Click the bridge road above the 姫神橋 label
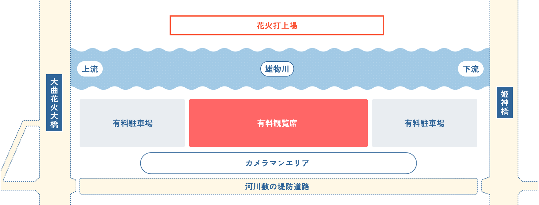 coord(504,43)
